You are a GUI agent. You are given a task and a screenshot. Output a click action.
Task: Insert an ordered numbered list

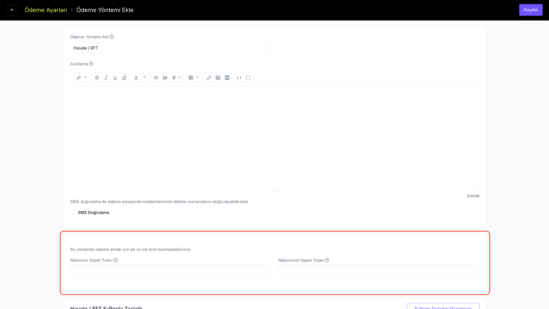click(165, 78)
